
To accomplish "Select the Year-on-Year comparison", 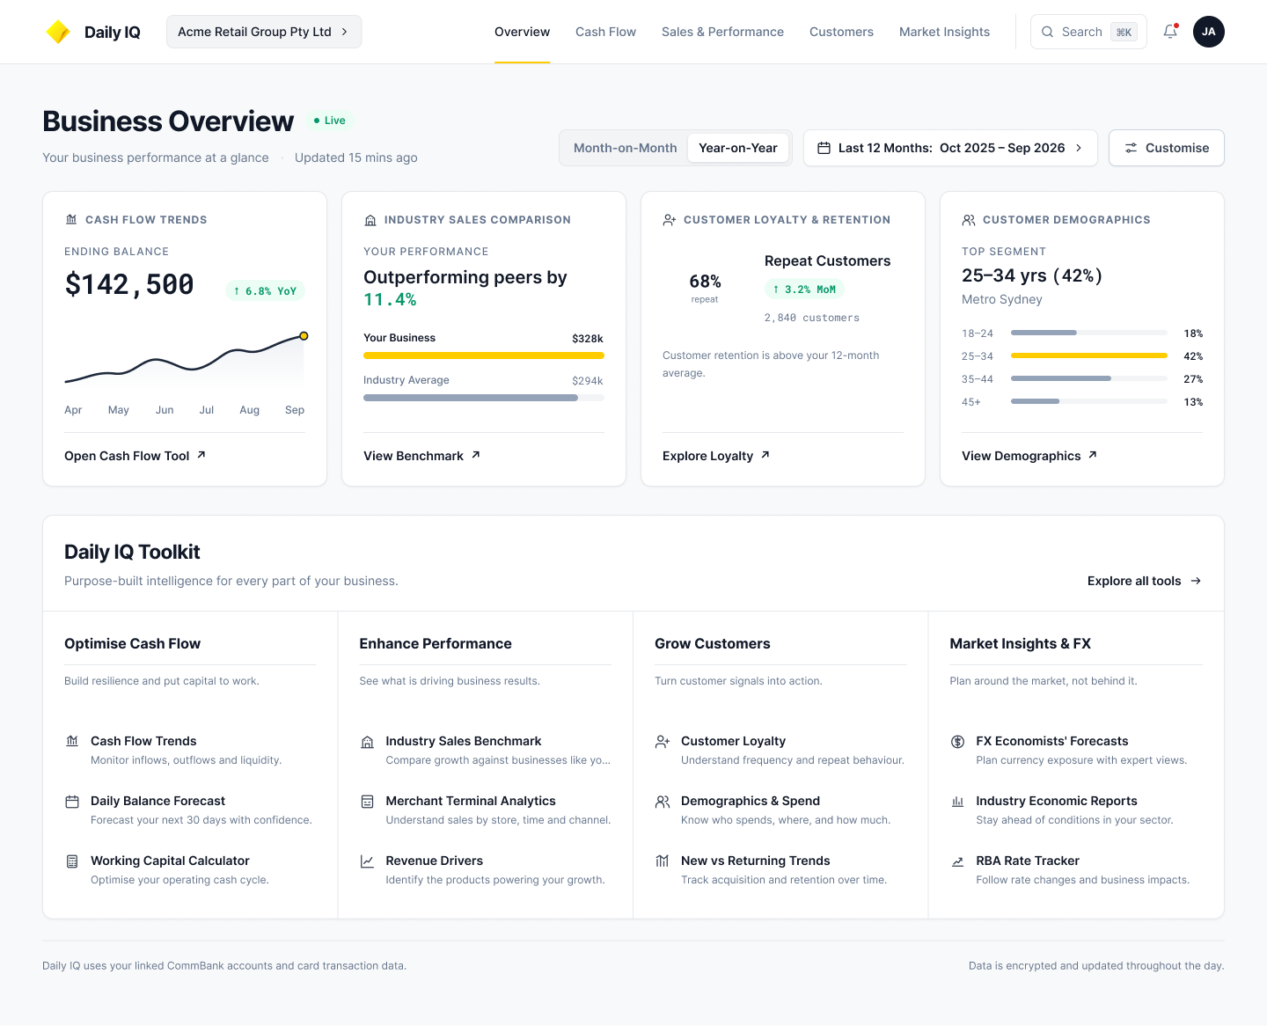I will (x=738, y=148).
